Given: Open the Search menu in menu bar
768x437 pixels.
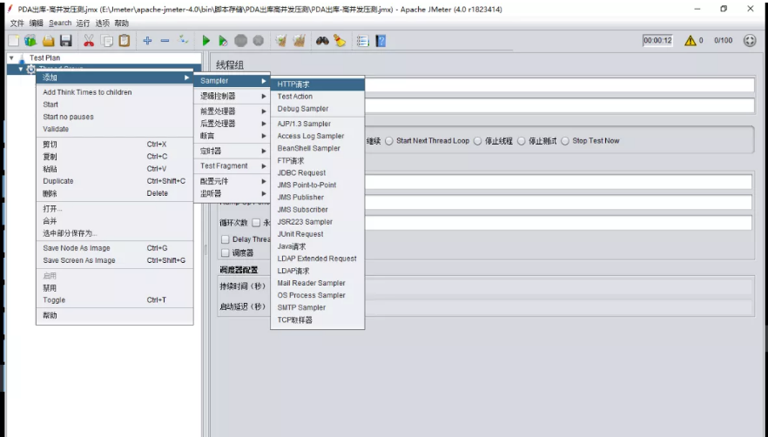Looking at the screenshot, I should point(60,23).
